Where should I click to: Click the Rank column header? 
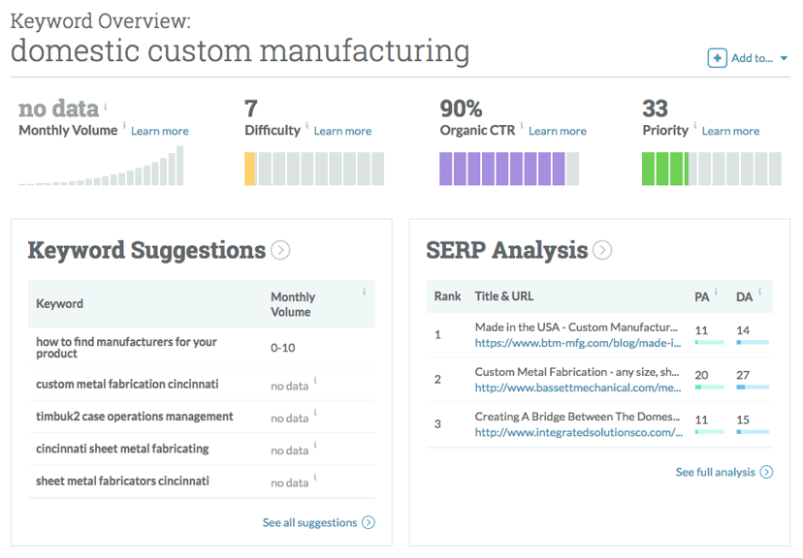(x=448, y=296)
